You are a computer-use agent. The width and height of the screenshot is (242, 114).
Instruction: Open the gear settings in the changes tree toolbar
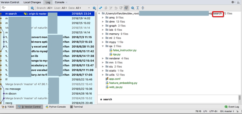point(133,8)
